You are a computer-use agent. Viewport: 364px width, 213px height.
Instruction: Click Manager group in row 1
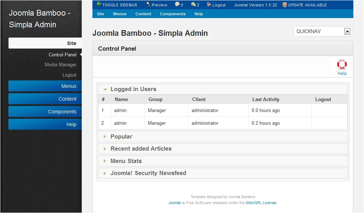157,111
